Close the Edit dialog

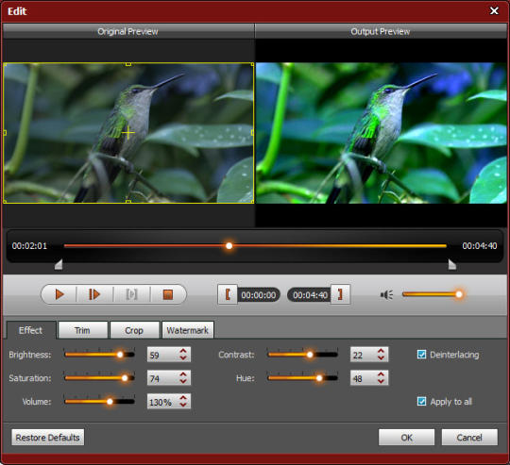coord(494,11)
